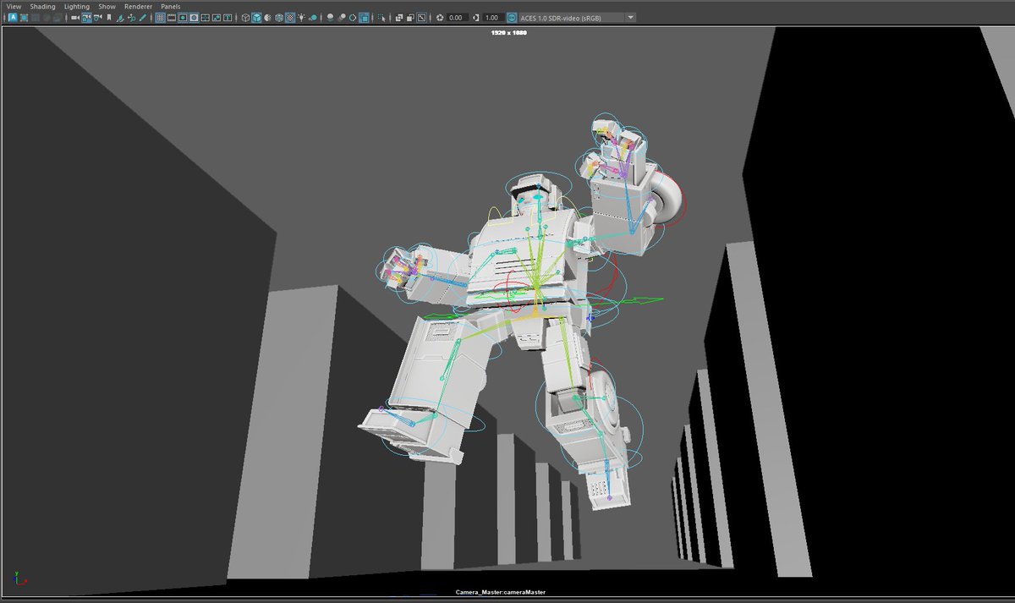Click X-Ray Active Components icon
This screenshot has width=1015, height=603.
click(x=410, y=17)
